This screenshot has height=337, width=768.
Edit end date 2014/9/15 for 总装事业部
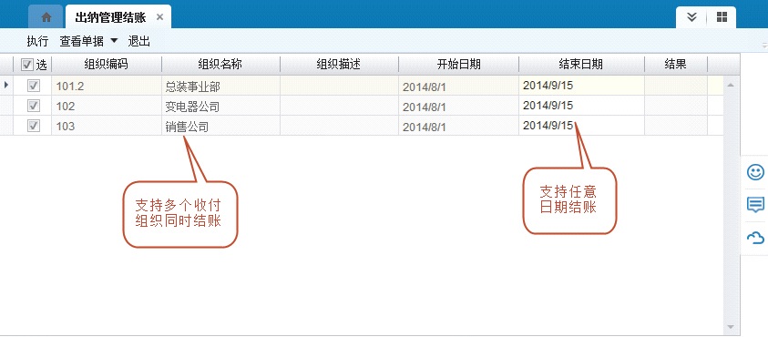click(581, 86)
